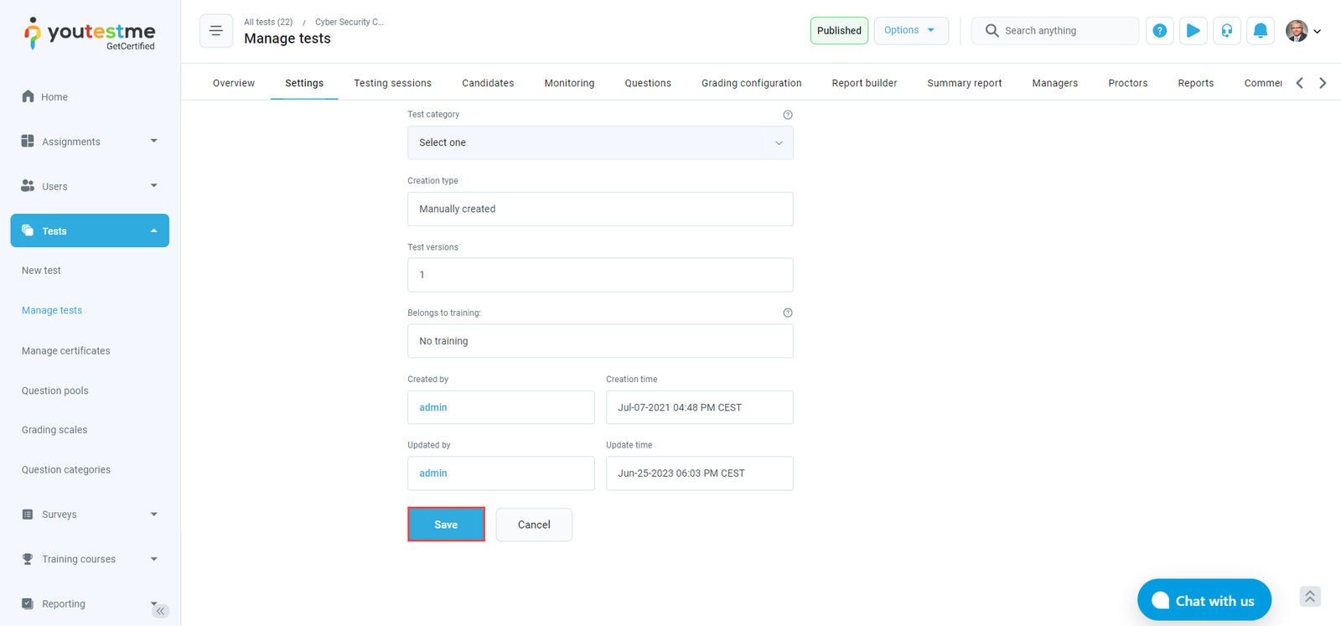Switch to the Grading configuration tab
Image resolution: width=1341 pixels, height=626 pixels.
coord(751,83)
